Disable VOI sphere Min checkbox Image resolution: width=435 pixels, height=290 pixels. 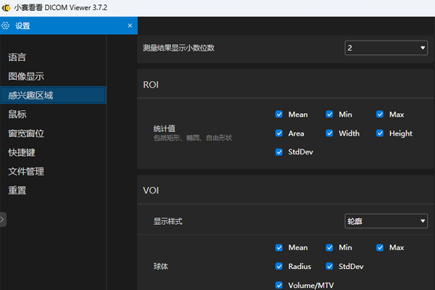(x=329, y=247)
